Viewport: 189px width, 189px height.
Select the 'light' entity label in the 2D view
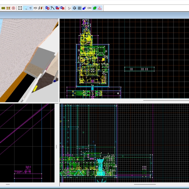click(28, 167)
